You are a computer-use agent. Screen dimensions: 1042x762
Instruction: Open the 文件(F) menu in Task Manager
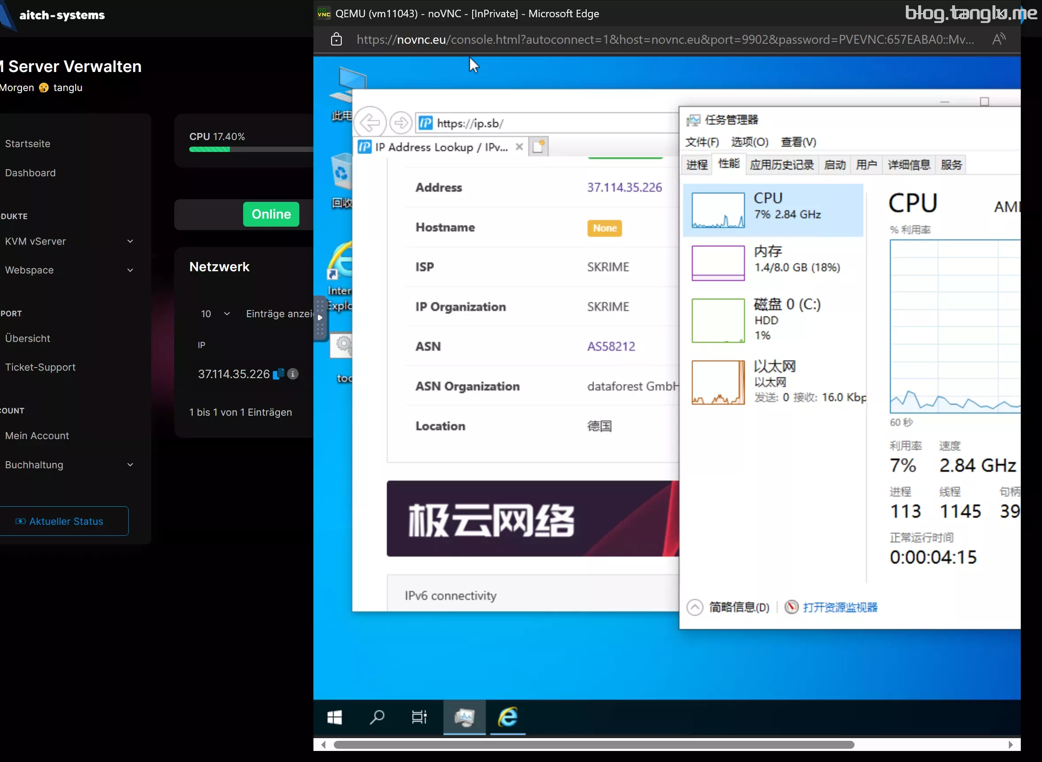point(702,142)
